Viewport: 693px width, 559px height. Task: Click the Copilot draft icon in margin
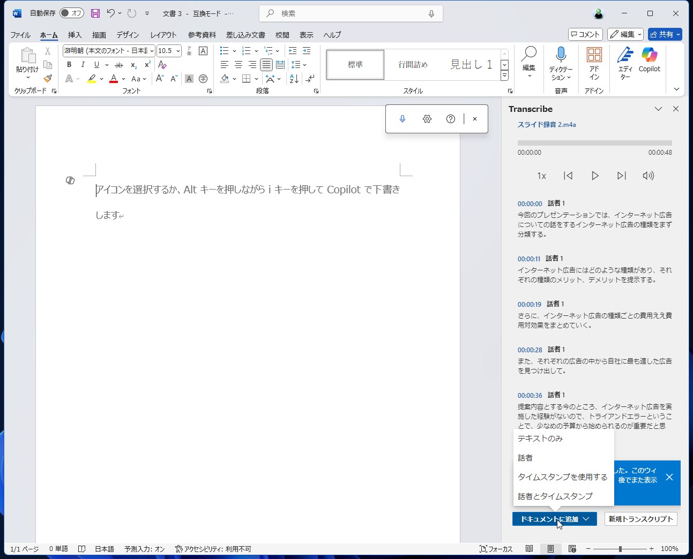point(70,180)
